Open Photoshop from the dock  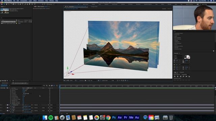114,118
